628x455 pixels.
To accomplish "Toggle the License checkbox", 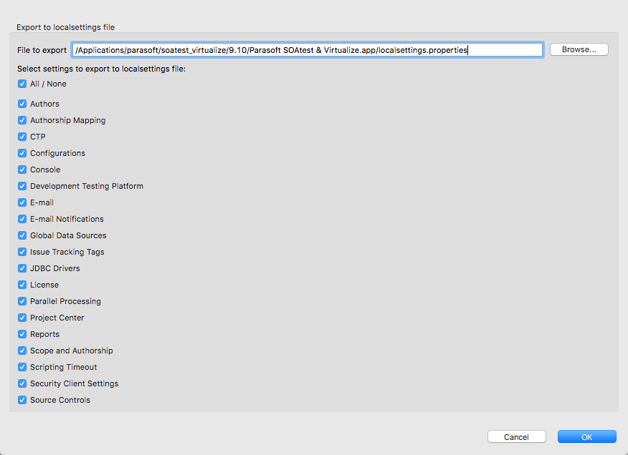I will [22, 285].
